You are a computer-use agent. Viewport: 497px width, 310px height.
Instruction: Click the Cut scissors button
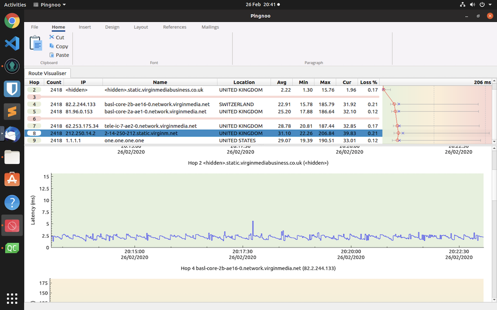pyautogui.click(x=57, y=37)
